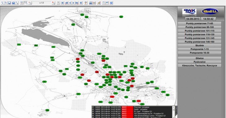This screenshot has width=226, height=118.
Task: Click the blue double-right fast-forward arrows
Action: tap(77, 3)
